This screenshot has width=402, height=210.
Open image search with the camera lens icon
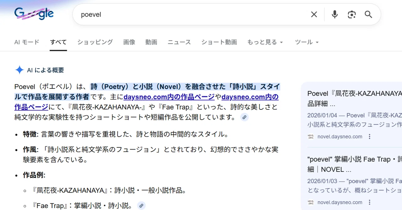pyautogui.click(x=352, y=14)
